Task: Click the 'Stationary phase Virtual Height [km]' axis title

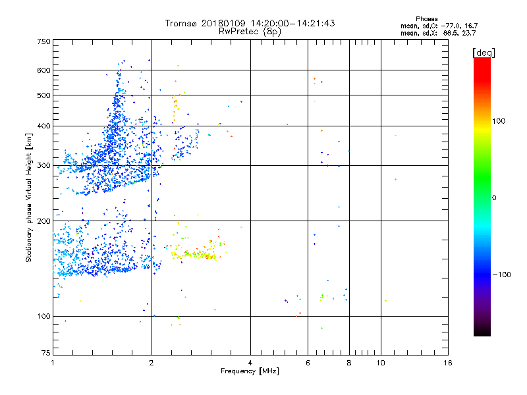Action: [29, 198]
